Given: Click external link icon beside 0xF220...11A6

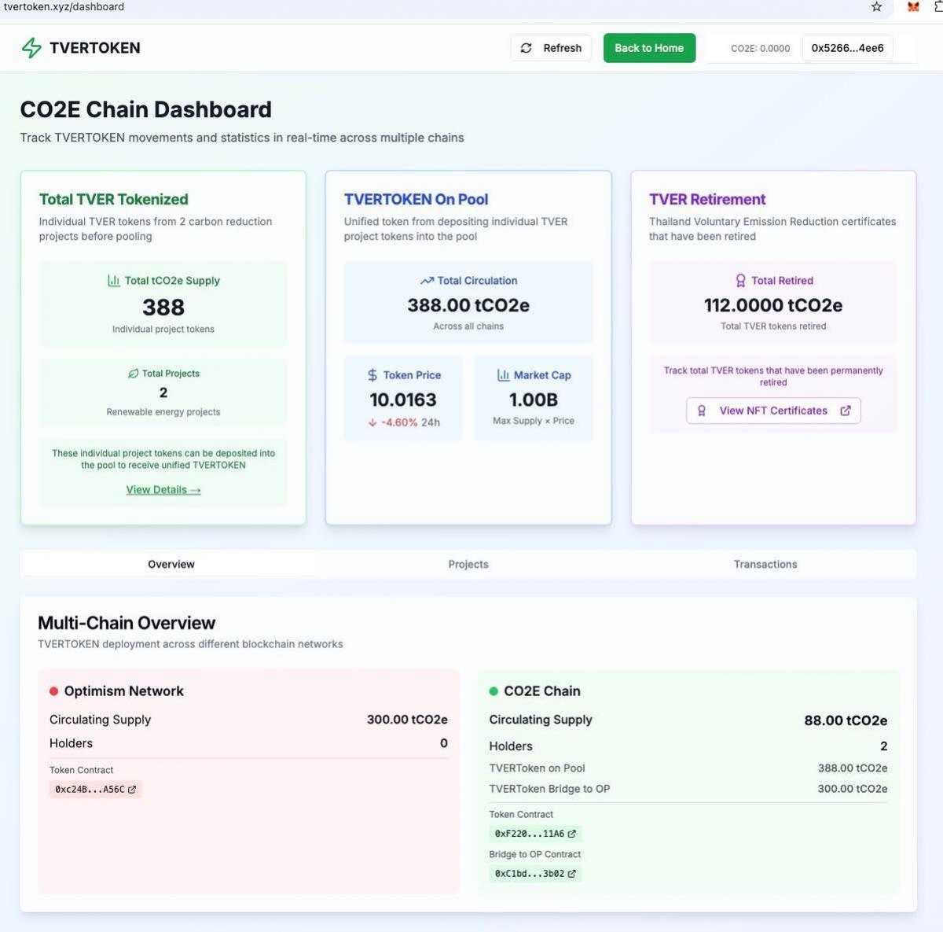Looking at the screenshot, I should pos(571,834).
